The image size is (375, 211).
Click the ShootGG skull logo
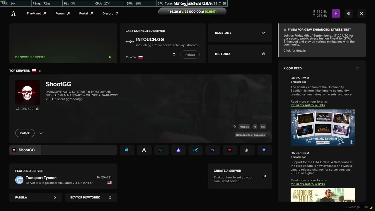coord(28,93)
